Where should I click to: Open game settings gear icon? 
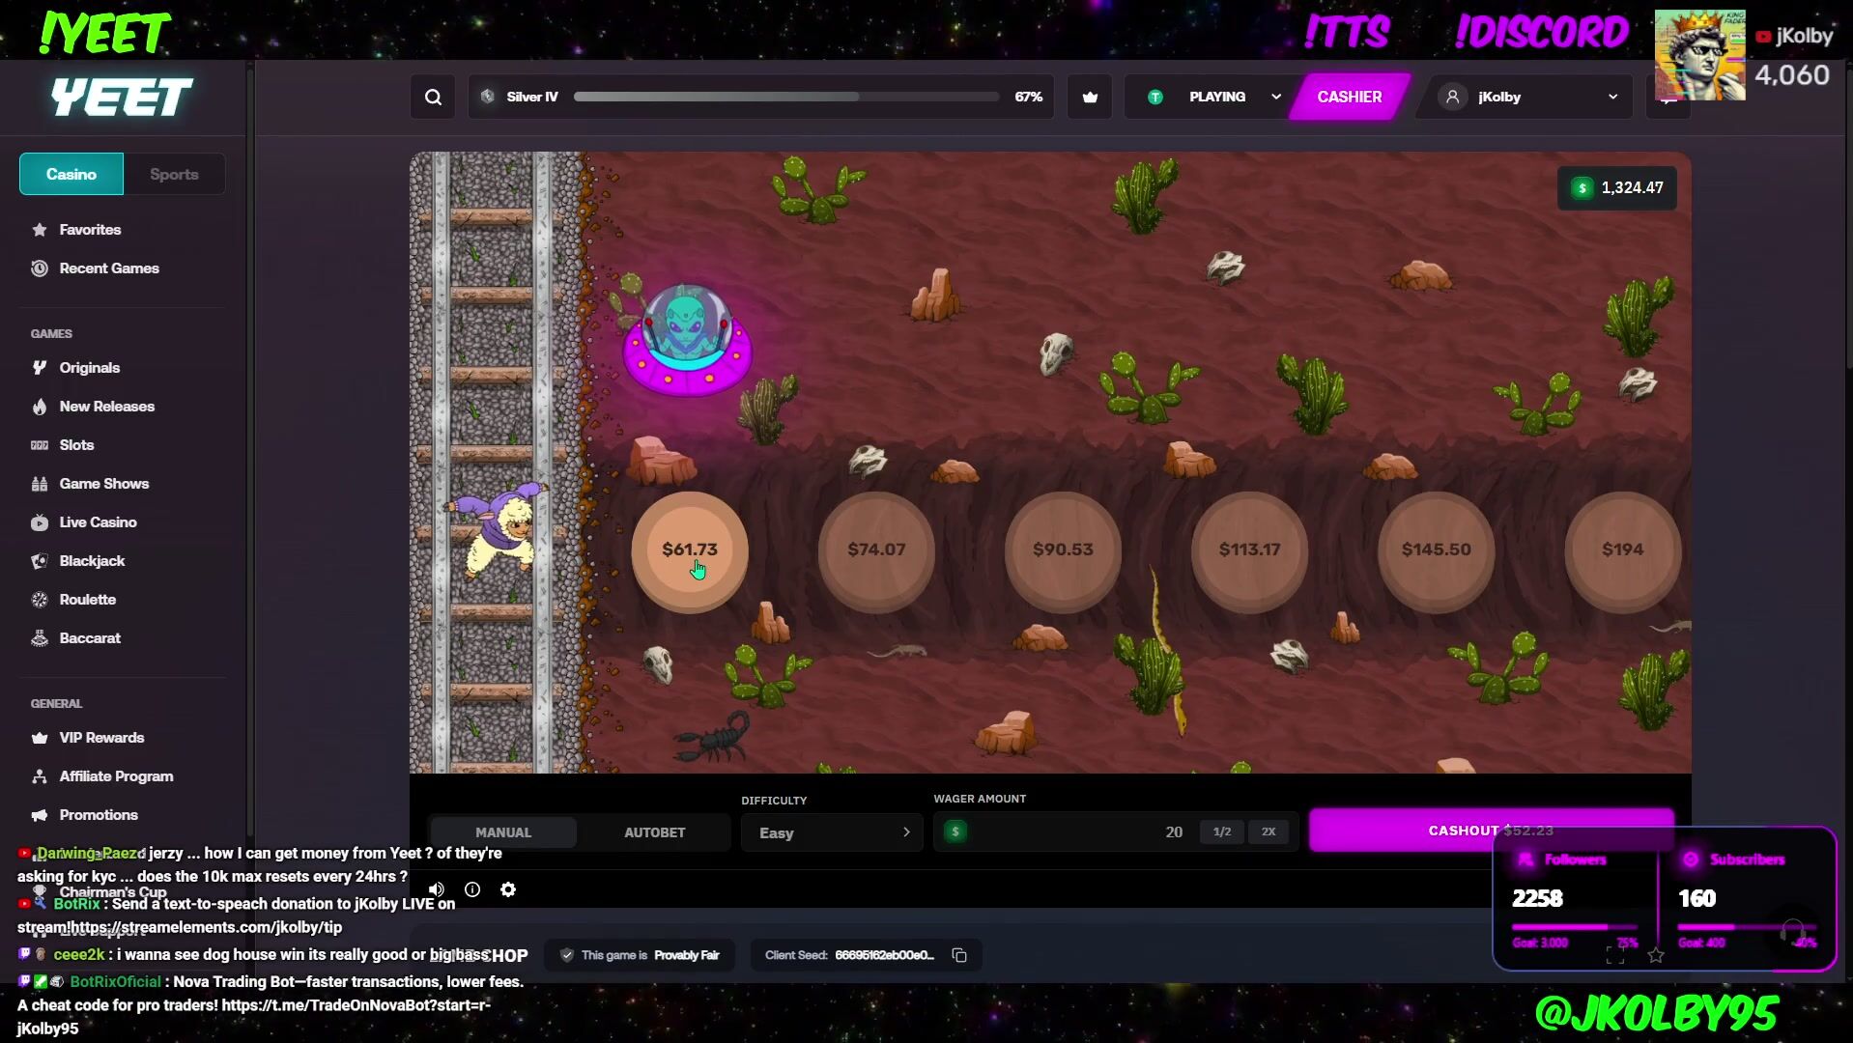coord(508,889)
